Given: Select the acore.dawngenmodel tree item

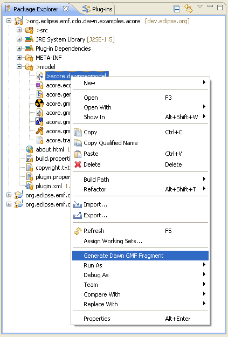Looking at the screenshot, I should pyautogui.click(x=77, y=76).
